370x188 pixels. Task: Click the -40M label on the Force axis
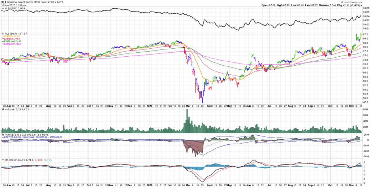point(366,151)
